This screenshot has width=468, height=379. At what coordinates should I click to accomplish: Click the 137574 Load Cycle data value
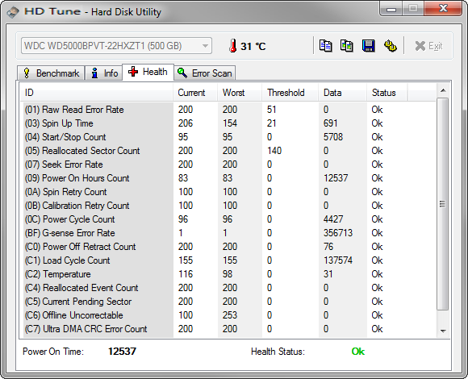338,260
